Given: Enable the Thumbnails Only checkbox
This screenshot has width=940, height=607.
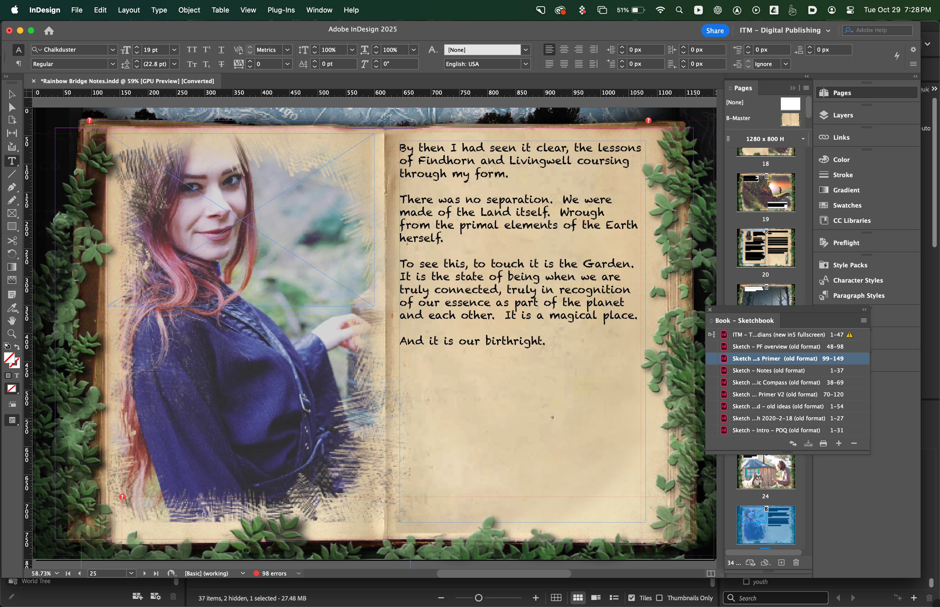Looking at the screenshot, I should coord(659,598).
